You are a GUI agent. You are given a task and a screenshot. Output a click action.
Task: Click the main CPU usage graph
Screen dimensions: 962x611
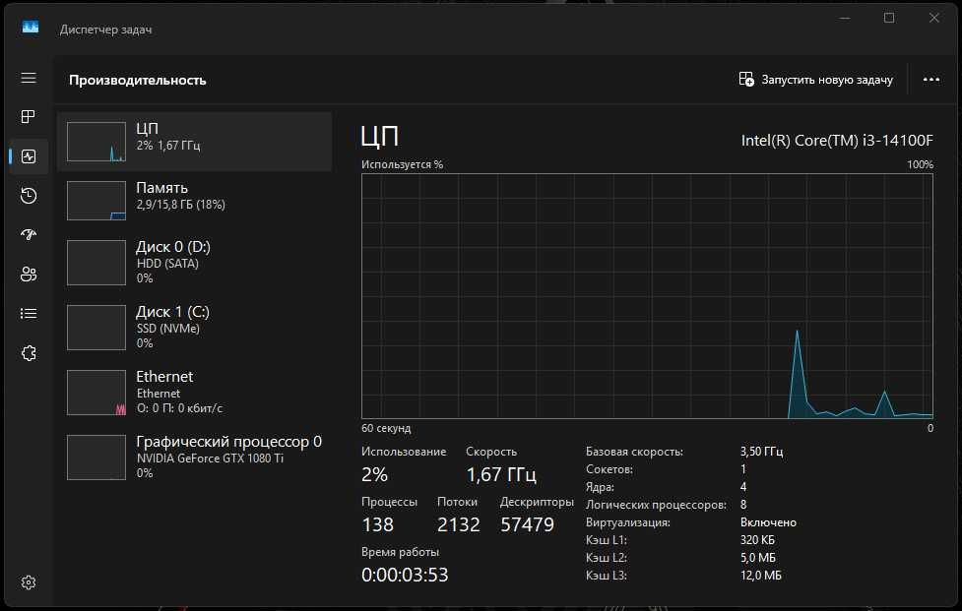click(647, 296)
